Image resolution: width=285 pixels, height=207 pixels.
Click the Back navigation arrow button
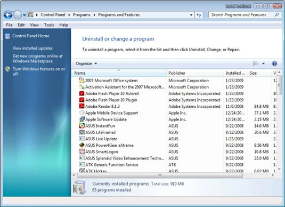click(x=8, y=15)
